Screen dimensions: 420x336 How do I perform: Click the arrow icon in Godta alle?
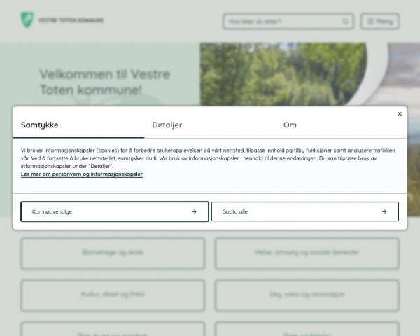click(x=384, y=211)
